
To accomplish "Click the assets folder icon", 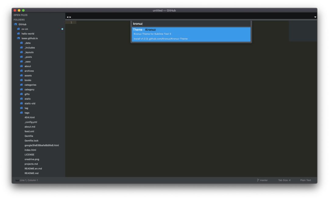I will tap(21, 75).
